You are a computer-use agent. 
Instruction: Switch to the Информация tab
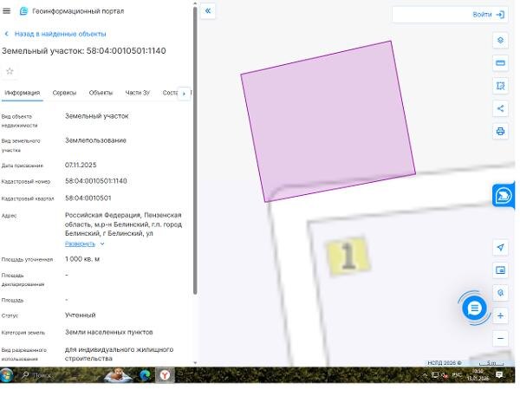pyautogui.click(x=23, y=93)
